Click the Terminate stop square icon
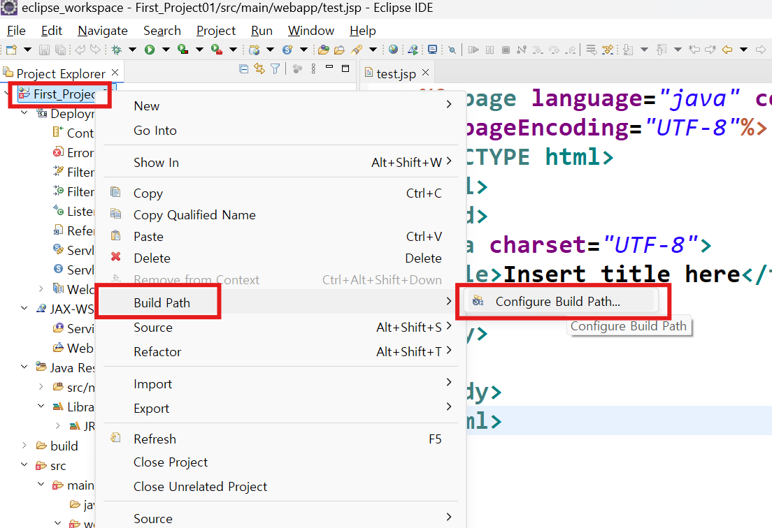 pos(506,50)
